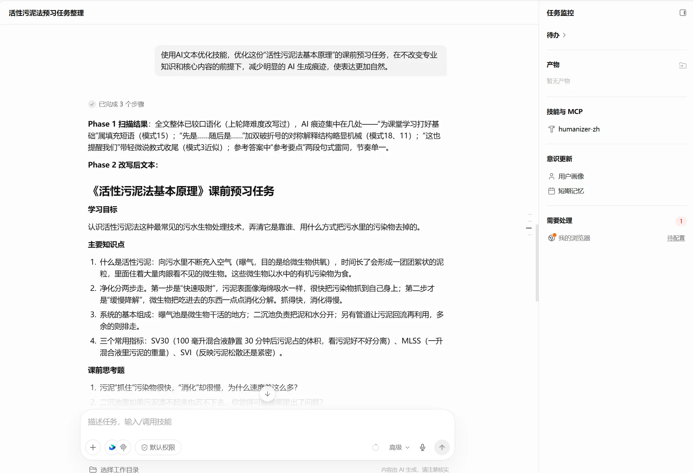
Task: Click the 《活性污泥法基本原理》课前预习任务 title
Action: 181,191
